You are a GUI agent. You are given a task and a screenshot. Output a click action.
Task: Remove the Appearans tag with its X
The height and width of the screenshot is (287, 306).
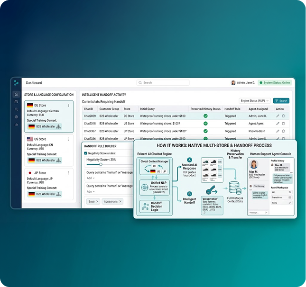coord(120,201)
